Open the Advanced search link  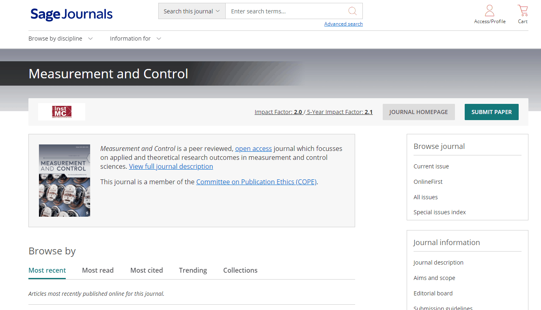coord(343,24)
